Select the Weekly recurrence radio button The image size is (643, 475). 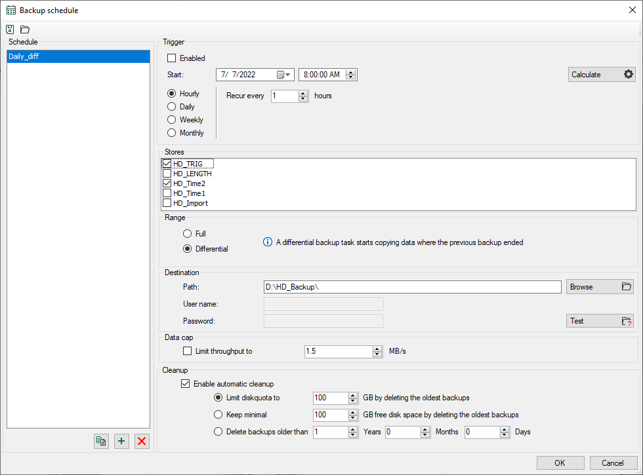click(x=172, y=120)
